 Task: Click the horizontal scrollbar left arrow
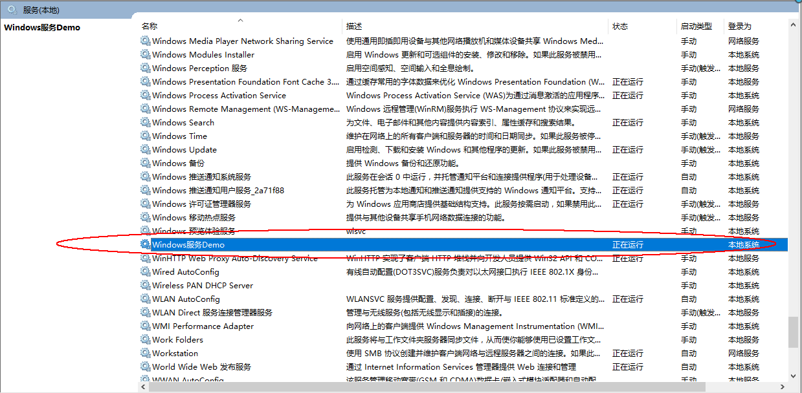(144, 387)
